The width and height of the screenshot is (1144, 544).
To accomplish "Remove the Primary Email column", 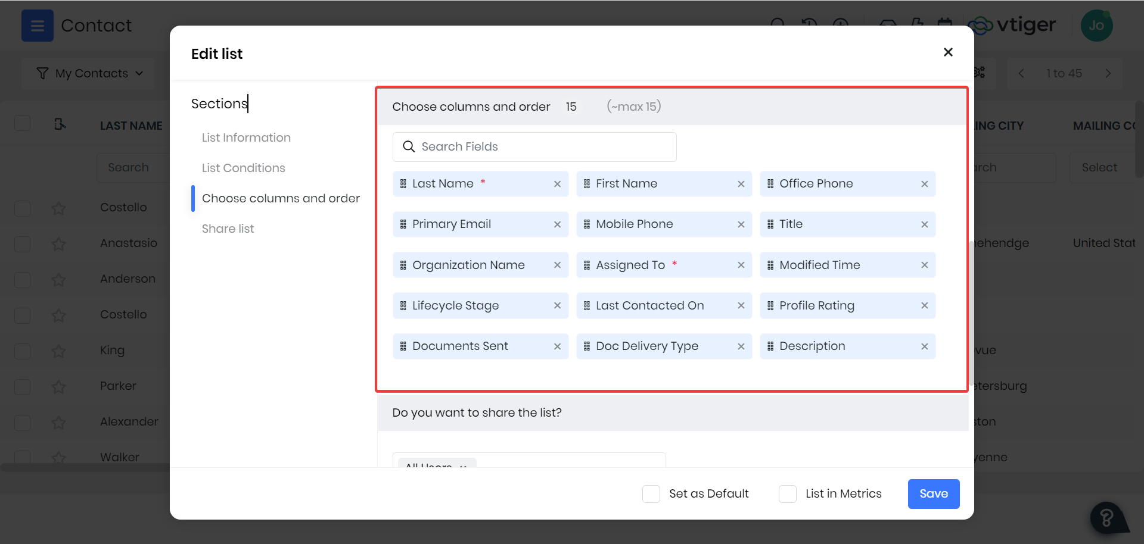I will [557, 224].
